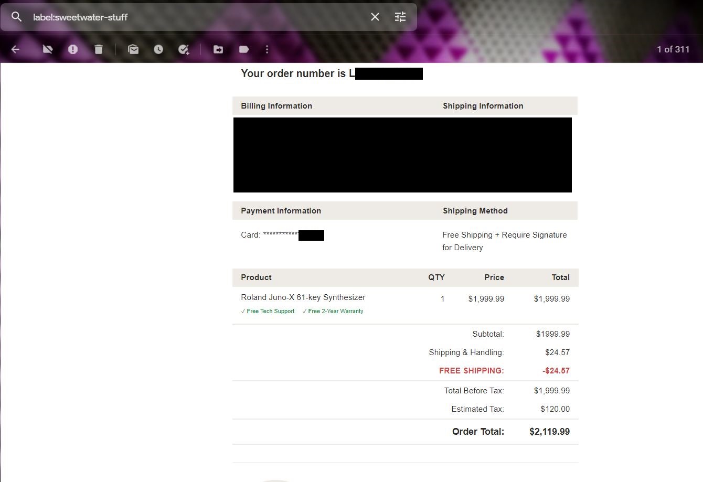Go back to the message list arrow
The image size is (703, 482).
coord(15,49)
